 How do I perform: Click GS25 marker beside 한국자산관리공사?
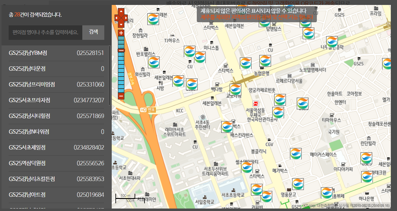click(x=278, y=112)
